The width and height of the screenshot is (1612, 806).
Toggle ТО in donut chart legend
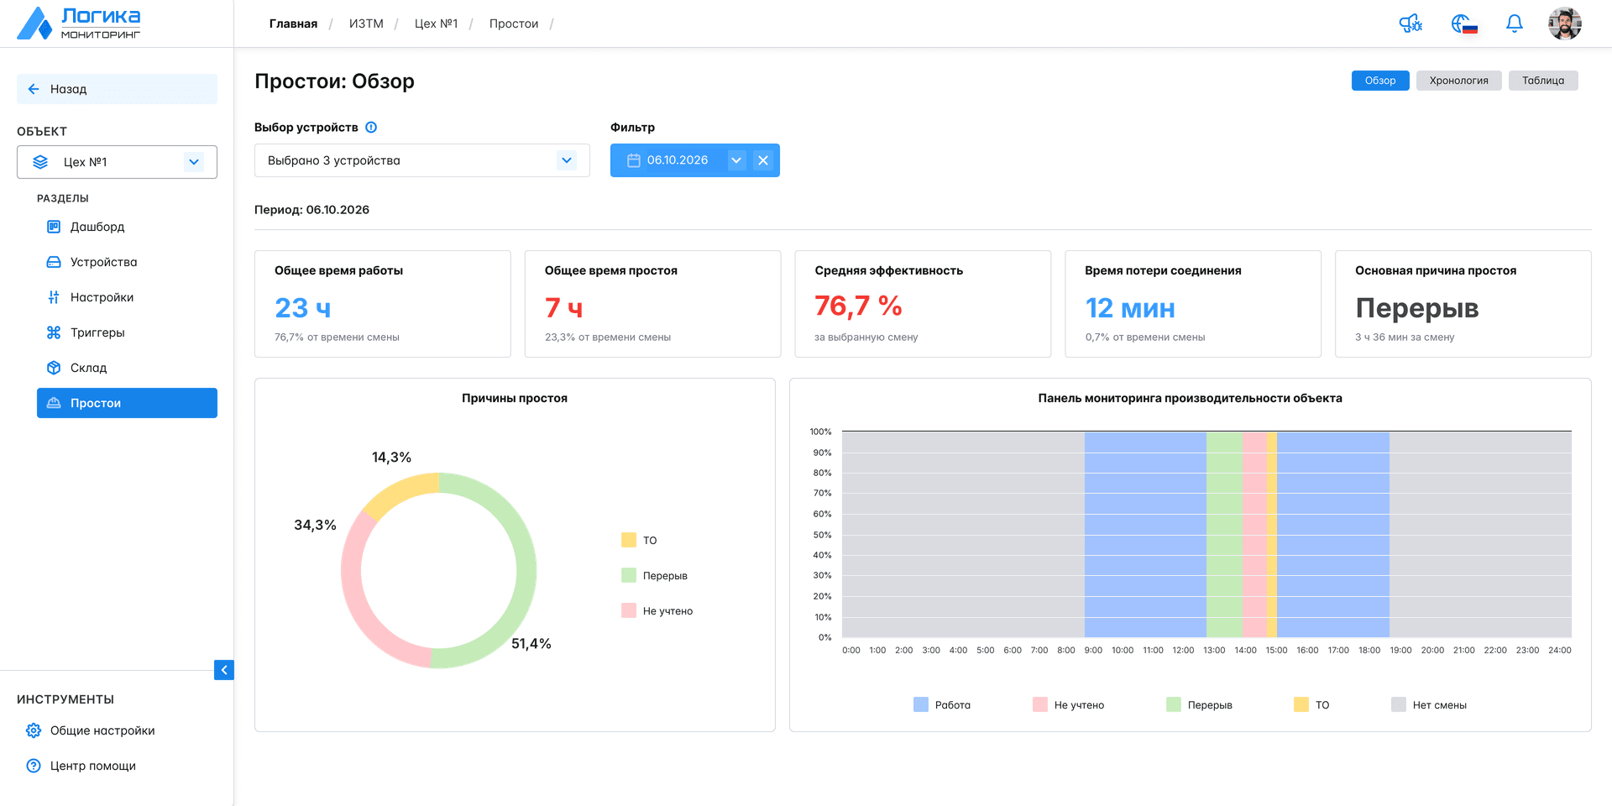[x=639, y=540]
